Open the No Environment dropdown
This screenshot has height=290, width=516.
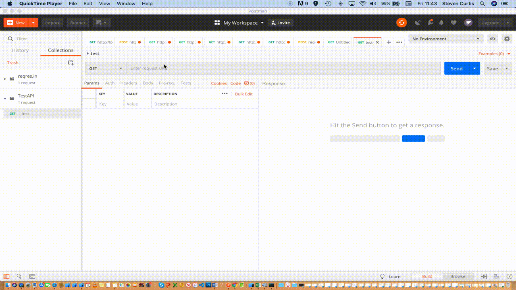[x=446, y=39]
